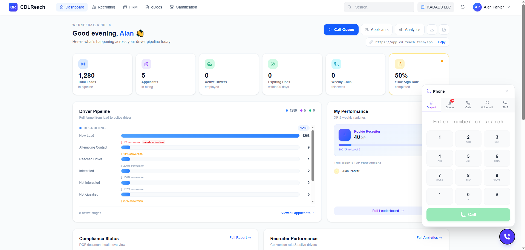Click the KADADS LLC building icon

pos(423,7)
